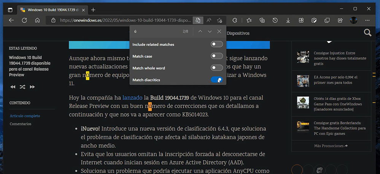Viewport: 380px width, 174px height.
Task: Skip to previous article rewind icon
Action: [13, 87]
